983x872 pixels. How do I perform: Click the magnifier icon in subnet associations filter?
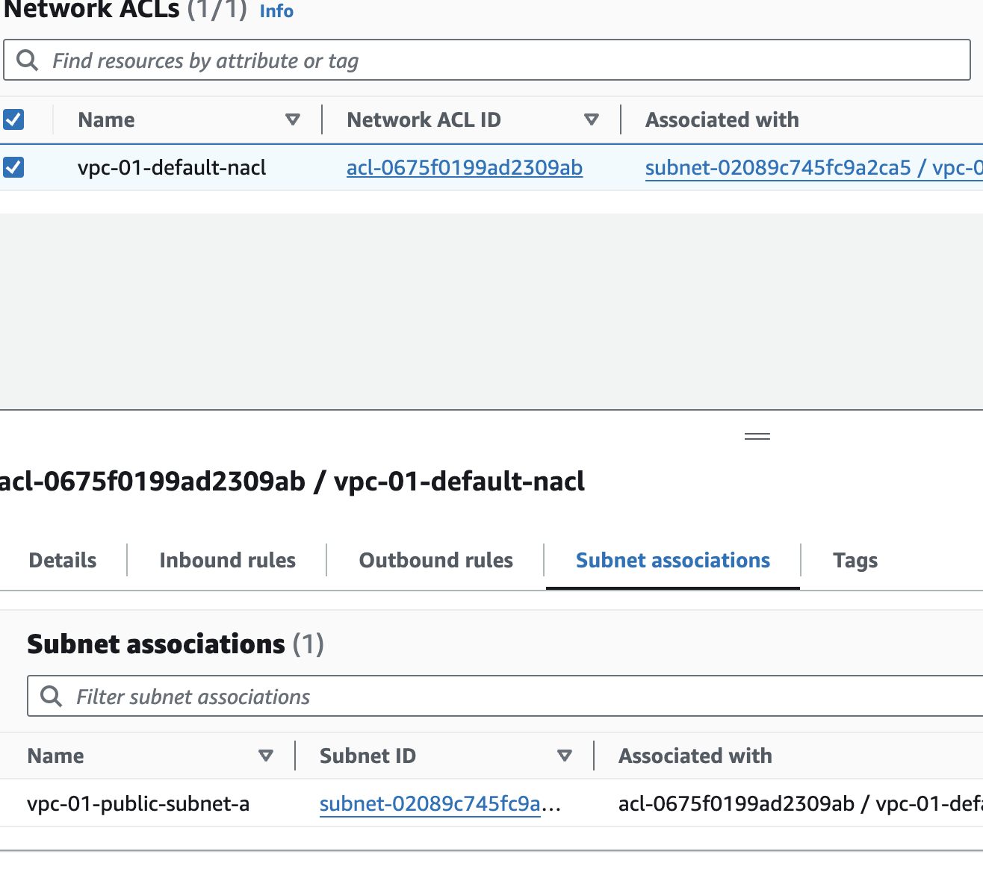(51, 697)
